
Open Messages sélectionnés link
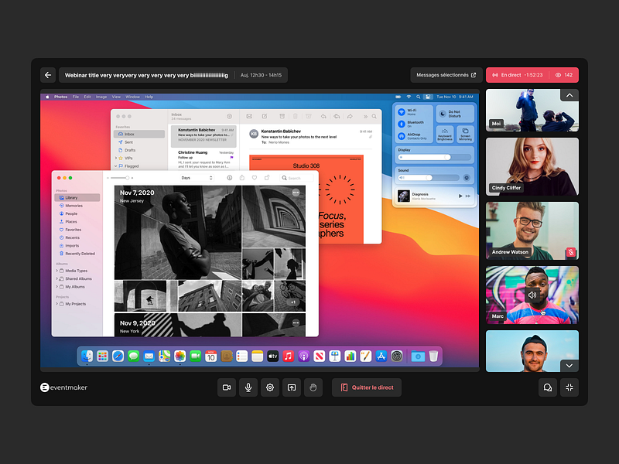click(446, 75)
